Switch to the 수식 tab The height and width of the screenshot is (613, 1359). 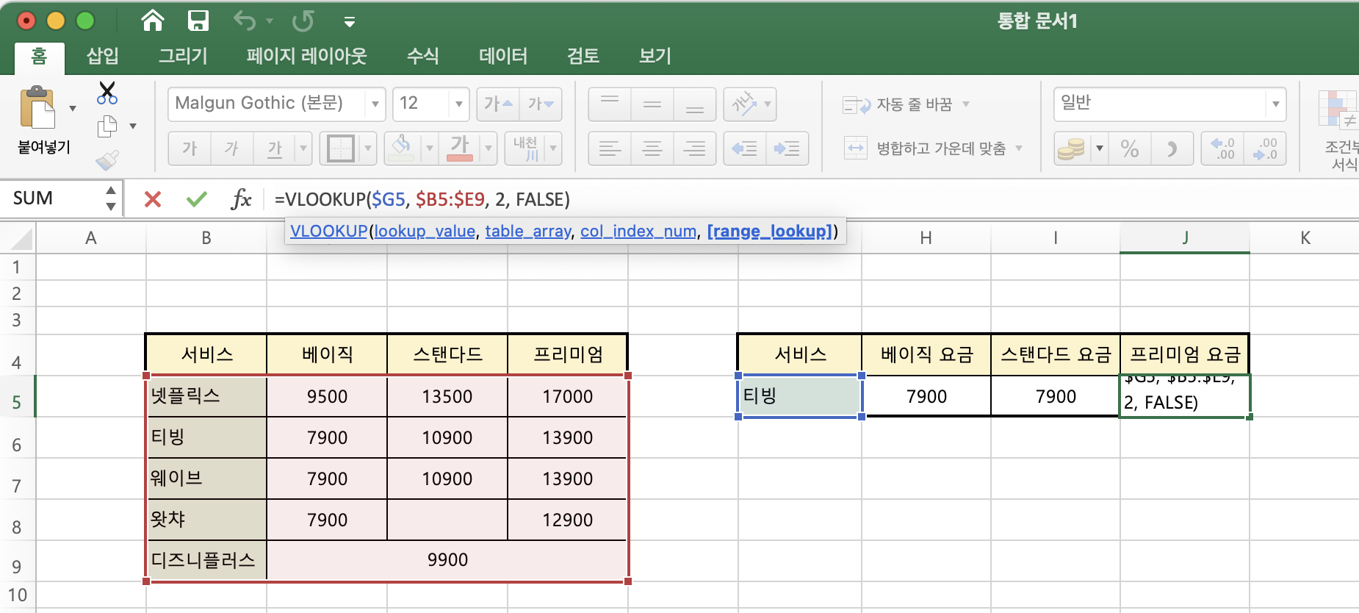(423, 56)
